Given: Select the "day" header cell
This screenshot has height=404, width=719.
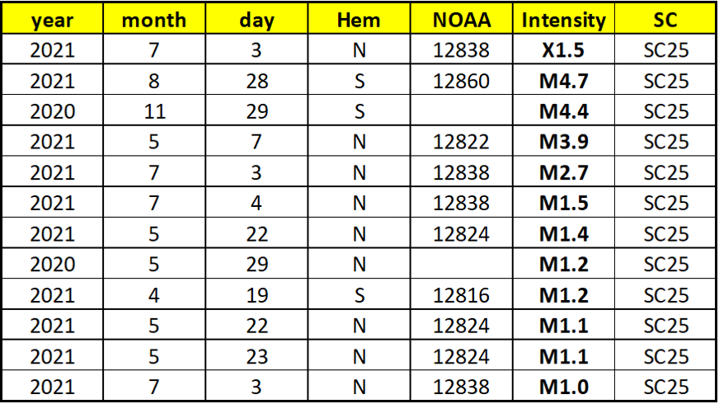Looking at the screenshot, I should tap(256, 20).
